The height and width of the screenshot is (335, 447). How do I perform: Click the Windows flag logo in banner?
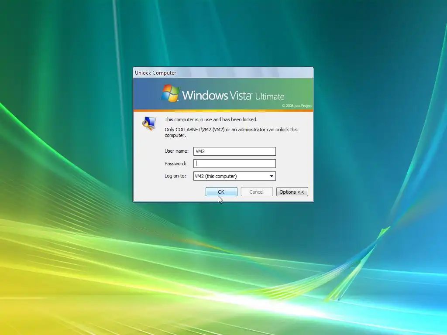coord(170,93)
